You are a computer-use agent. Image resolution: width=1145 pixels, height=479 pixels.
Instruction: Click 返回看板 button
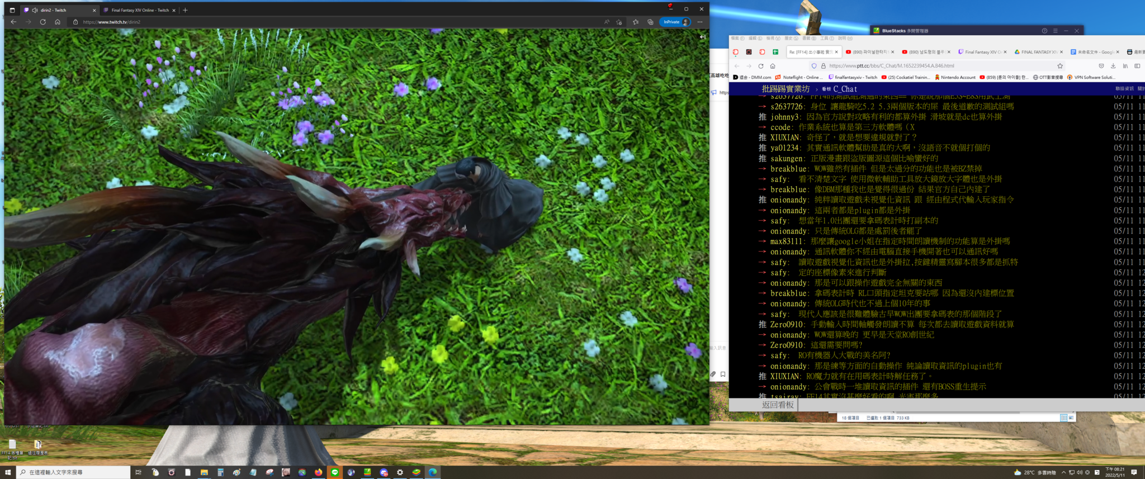click(778, 405)
